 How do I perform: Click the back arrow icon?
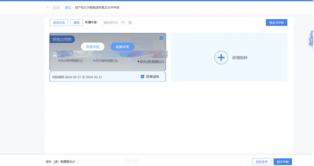[x=48, y=8]
